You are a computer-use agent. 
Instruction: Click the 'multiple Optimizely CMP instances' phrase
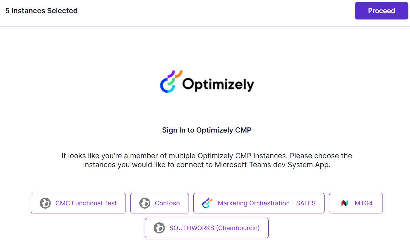[x=228, y=156]
